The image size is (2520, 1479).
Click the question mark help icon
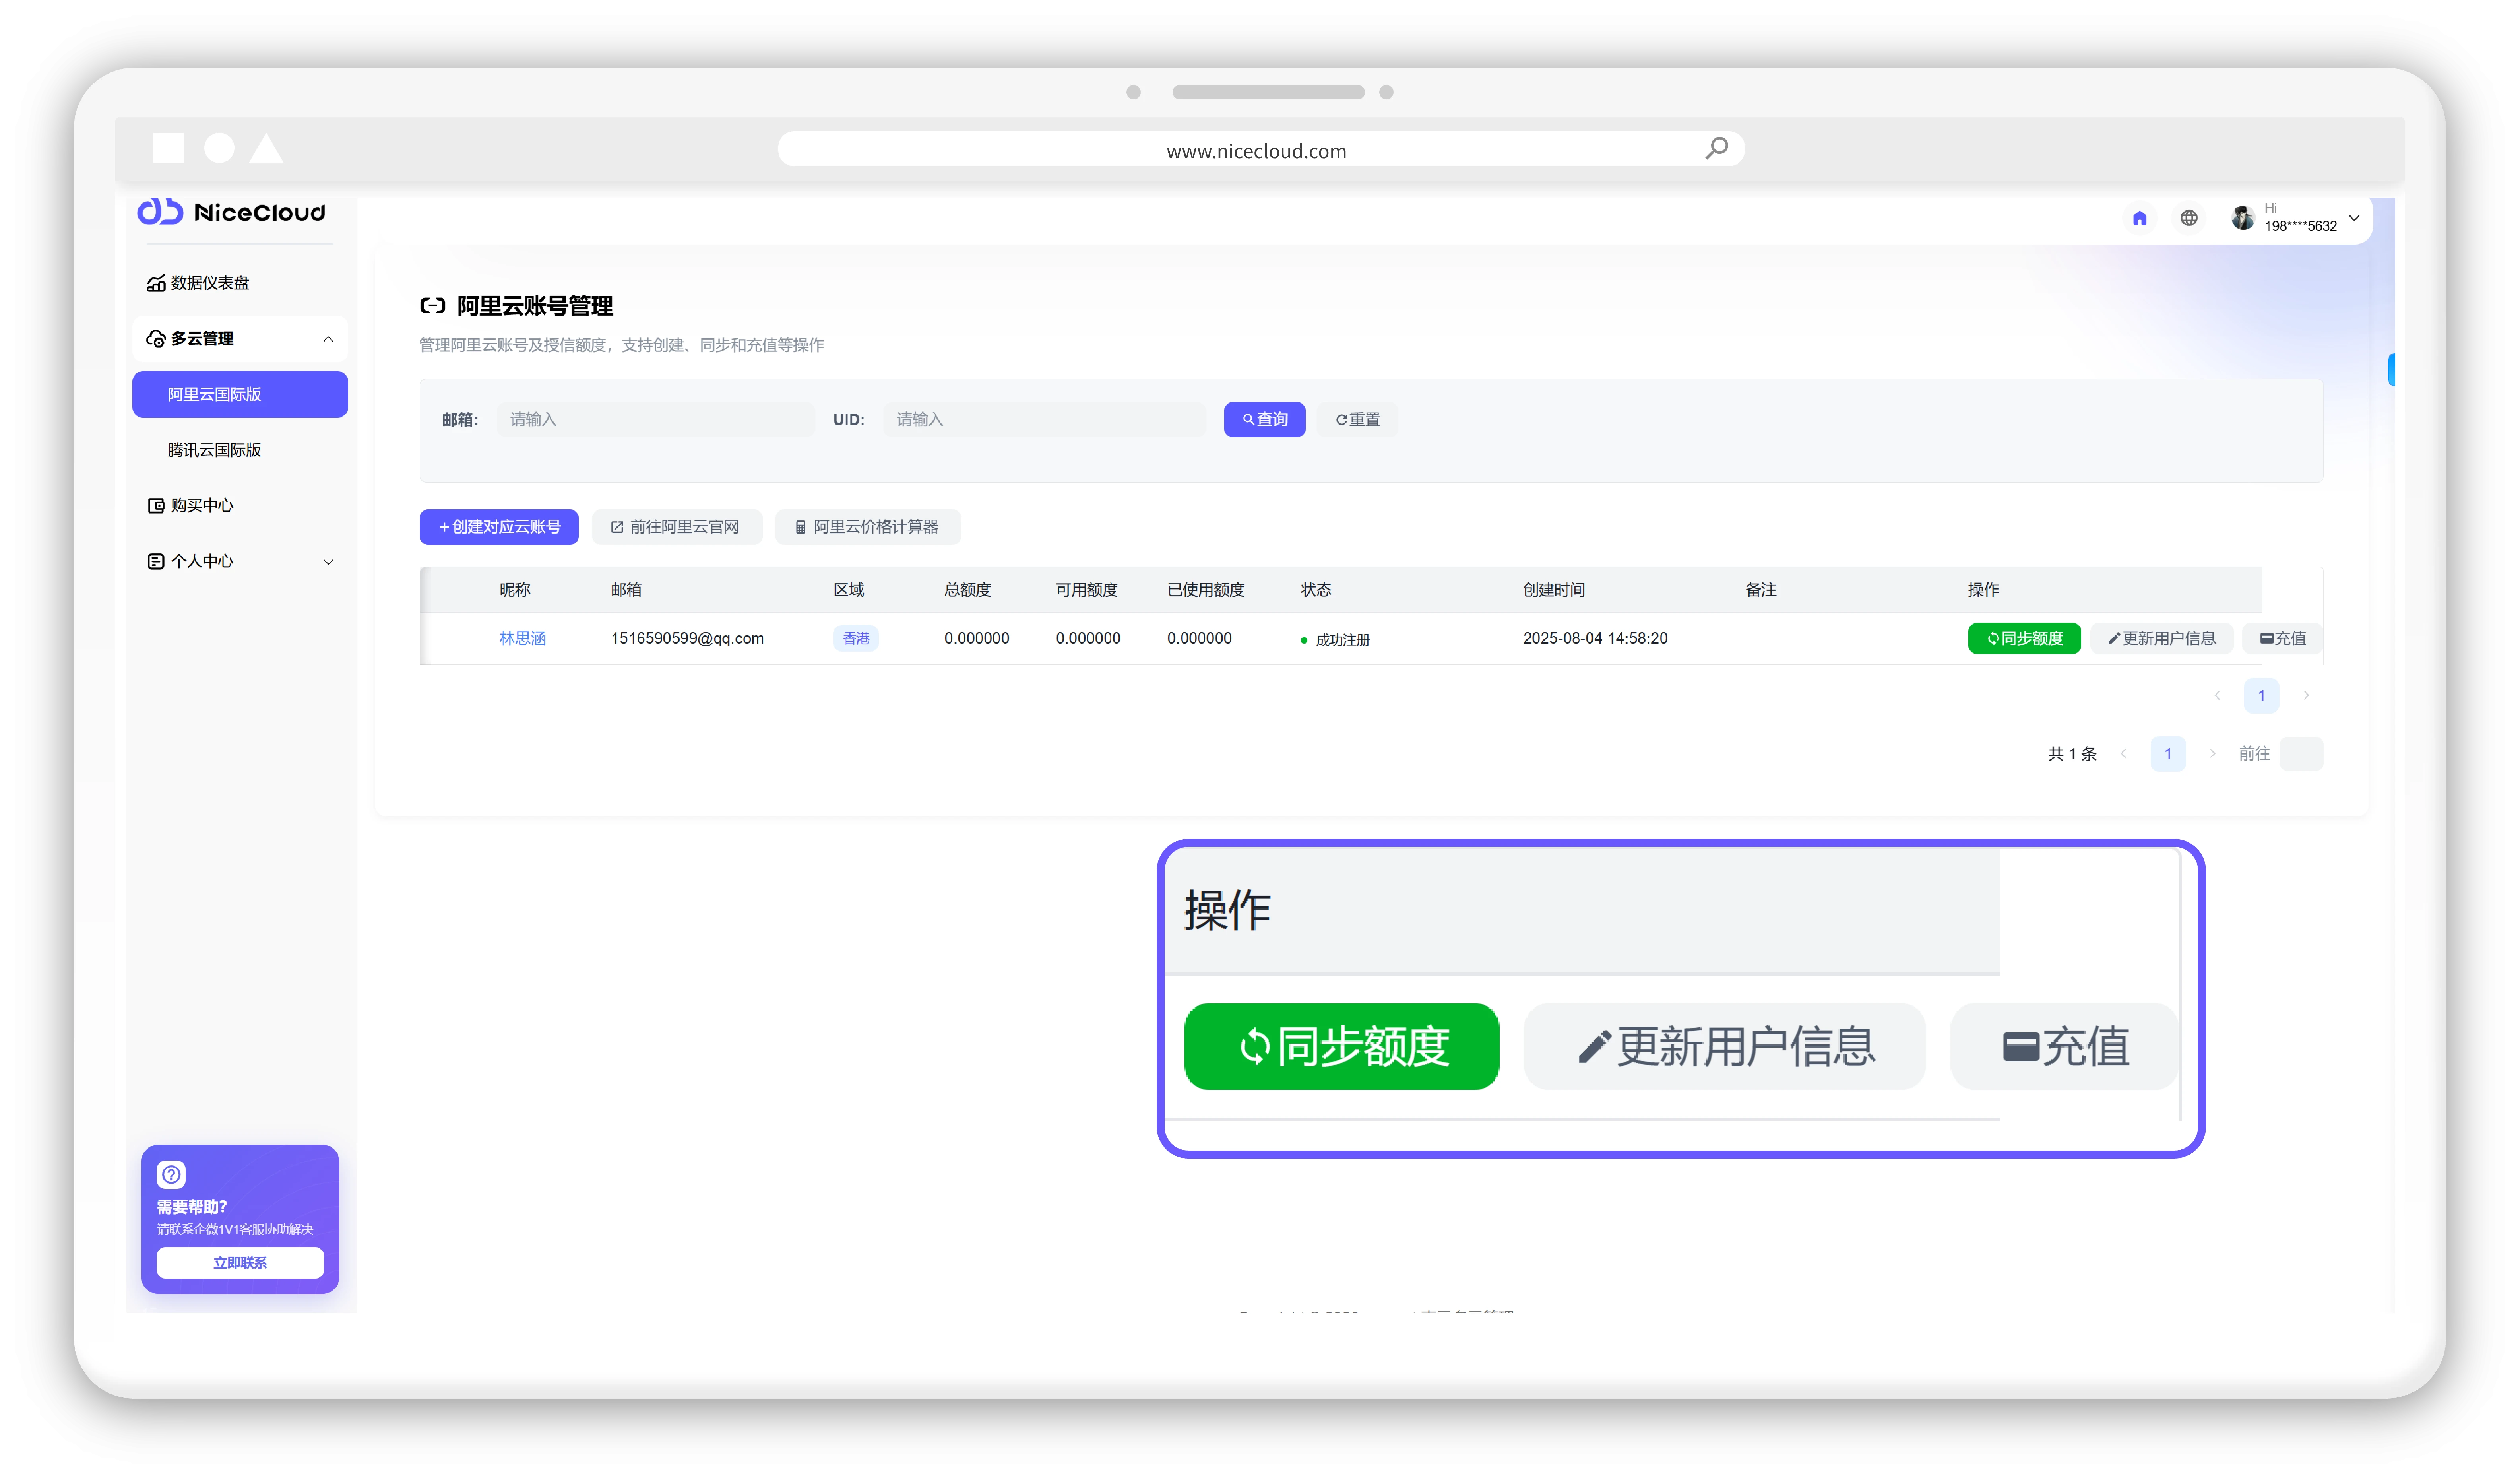tap(171, 1174)
